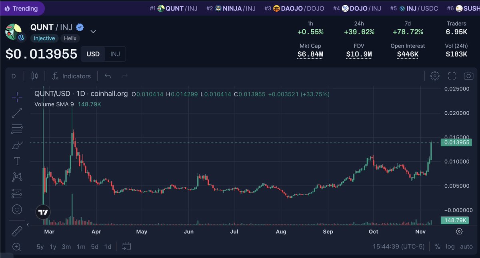Click the Mkt Cap $6.84M value
This screenshot has width=480, height=258.
click(x=310, y=54)
